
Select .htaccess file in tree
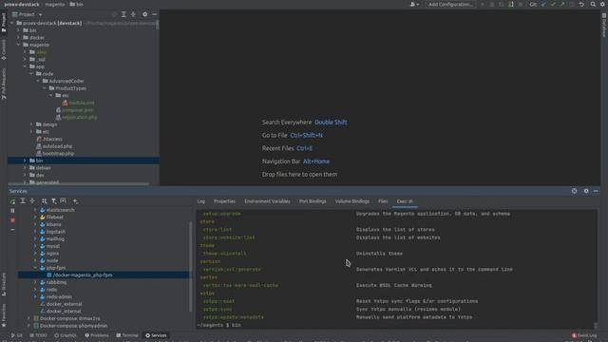tap(48, 139)
